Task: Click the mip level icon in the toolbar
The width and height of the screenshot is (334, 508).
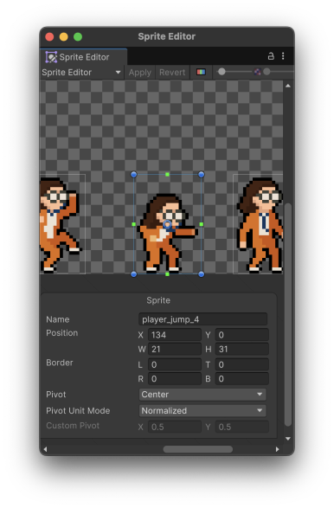Action: pyautogui.click(x=258, y=72)
